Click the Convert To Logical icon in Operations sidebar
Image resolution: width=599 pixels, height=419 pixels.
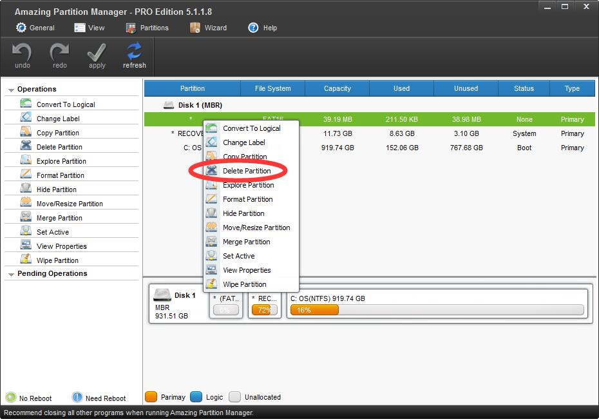pyautogui.click(x=26, y=103)
